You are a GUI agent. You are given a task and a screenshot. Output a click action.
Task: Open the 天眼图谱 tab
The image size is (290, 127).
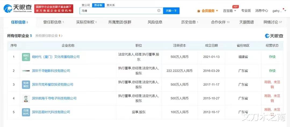247,22
